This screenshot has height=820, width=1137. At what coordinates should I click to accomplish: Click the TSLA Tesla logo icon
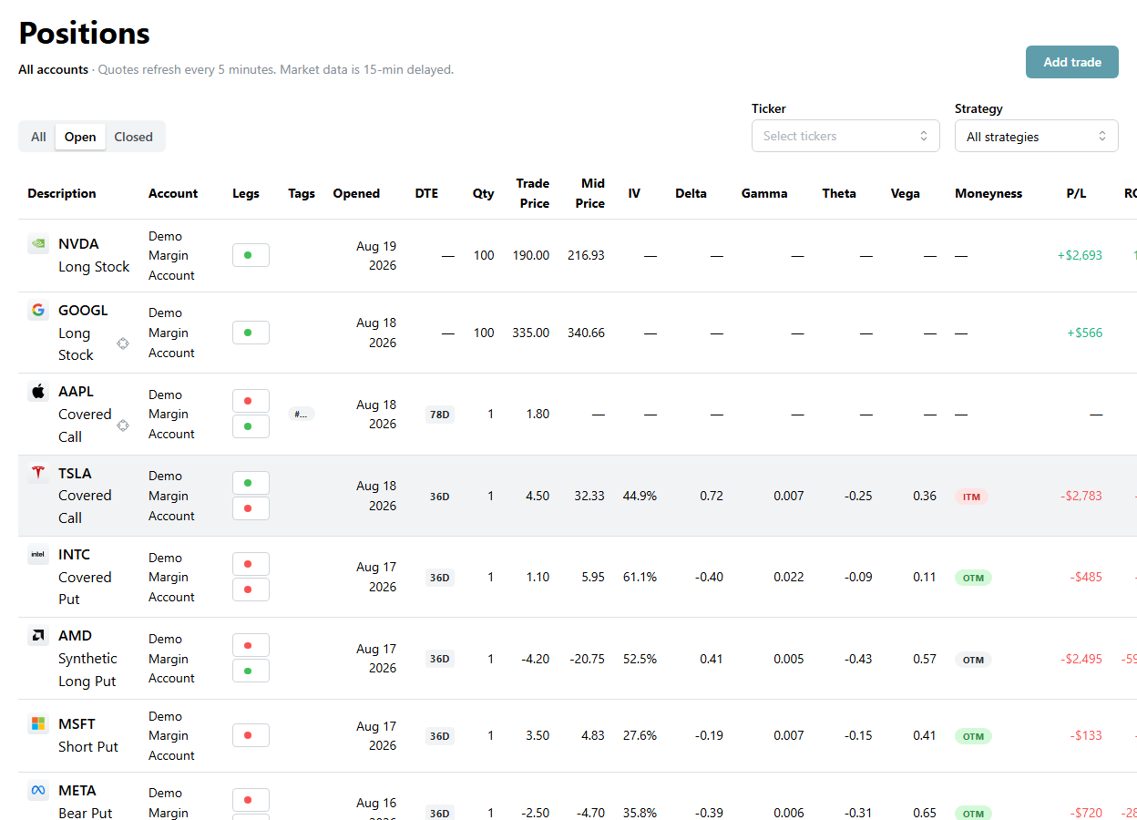[38, 473]
